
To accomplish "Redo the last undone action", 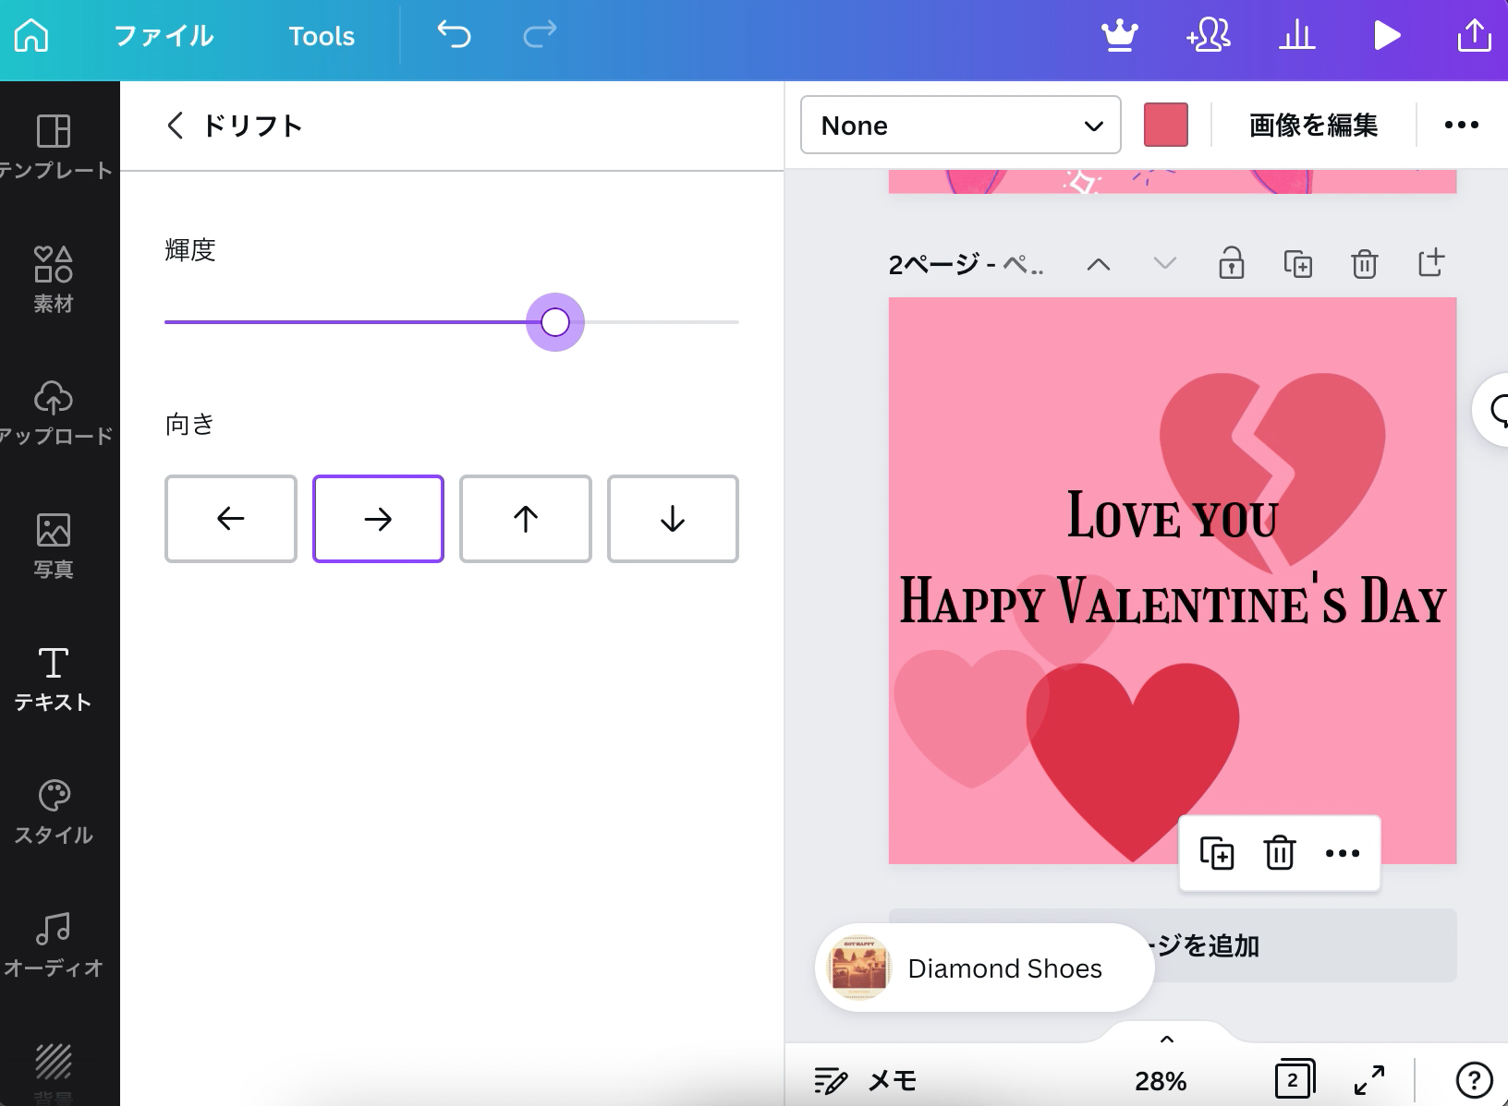I will coord(540,35).
